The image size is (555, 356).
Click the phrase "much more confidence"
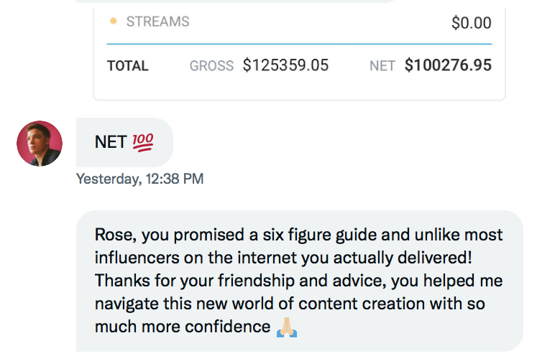coord(183,327)
